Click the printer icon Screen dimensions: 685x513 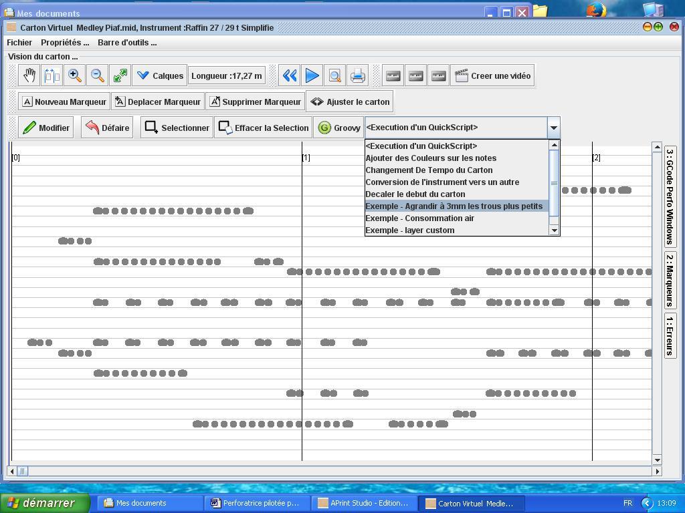coord(357,75)
